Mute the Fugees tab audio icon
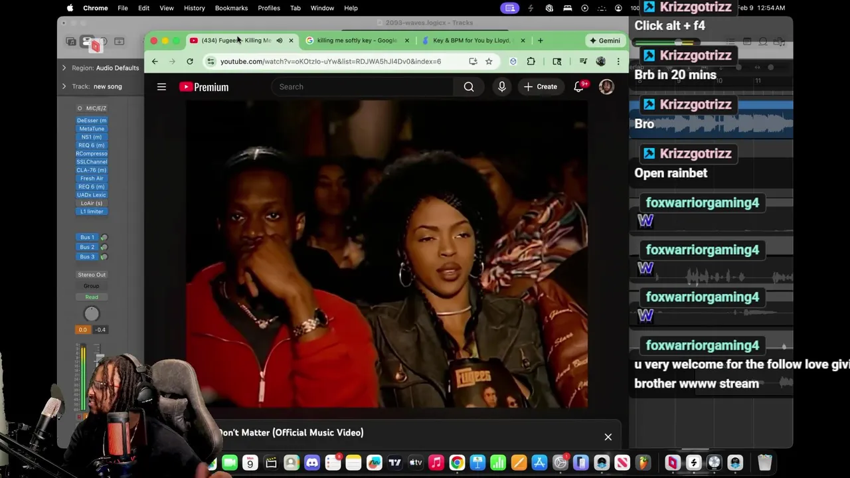This screenshot has height=478, width=850. [x=280, y=40]
